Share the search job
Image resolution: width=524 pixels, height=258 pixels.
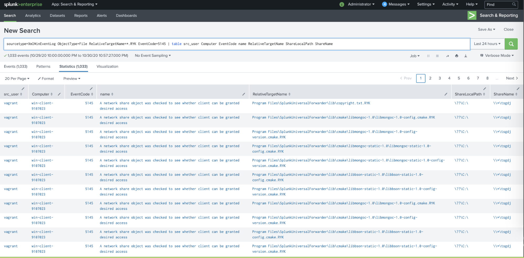447,56
